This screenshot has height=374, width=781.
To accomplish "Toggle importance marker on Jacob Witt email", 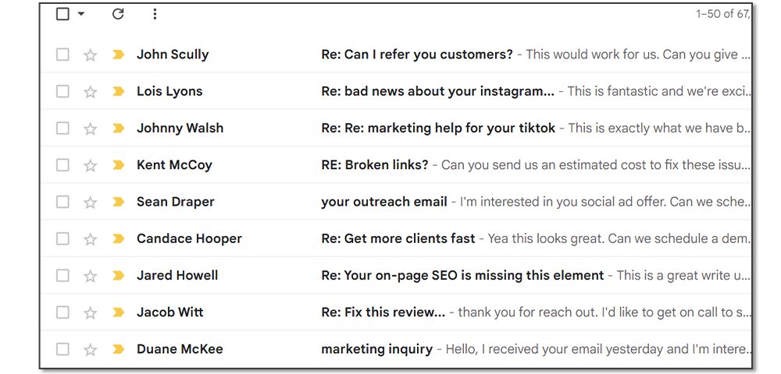I will [x=119, y=312].
